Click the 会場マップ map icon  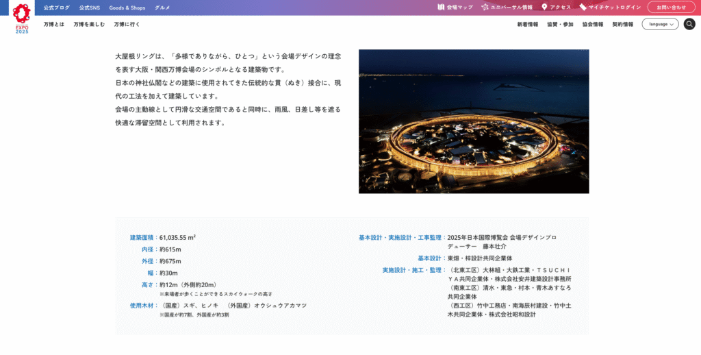click(x=442, y=8)
